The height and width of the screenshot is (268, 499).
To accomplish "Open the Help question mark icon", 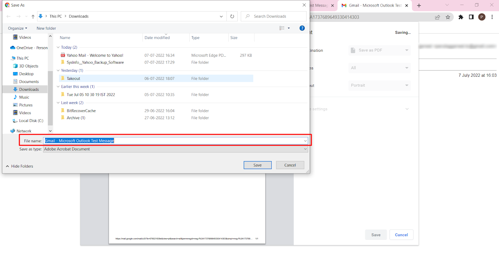I will [302, 28].
